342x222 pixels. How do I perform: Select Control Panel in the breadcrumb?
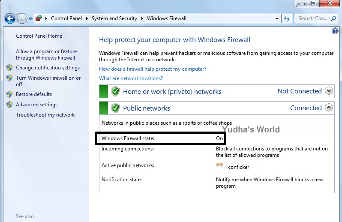[x=66, y=18]
